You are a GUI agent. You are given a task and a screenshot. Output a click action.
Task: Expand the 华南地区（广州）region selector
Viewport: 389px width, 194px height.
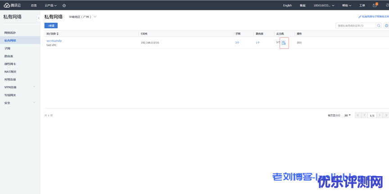pyautogui.click(x=83, y=17)
